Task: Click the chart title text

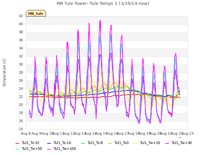Action: coord(103,4)
